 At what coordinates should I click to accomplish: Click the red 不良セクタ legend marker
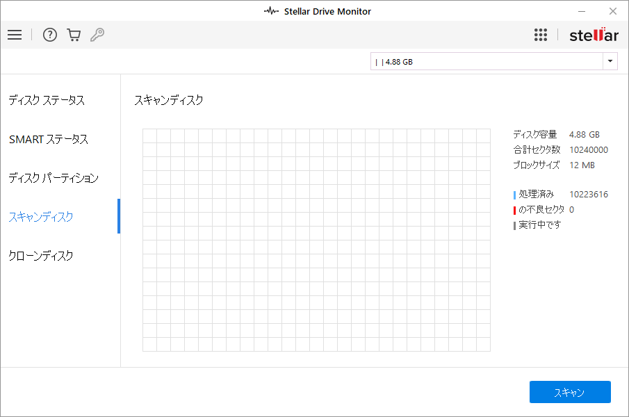click(514, 210)
